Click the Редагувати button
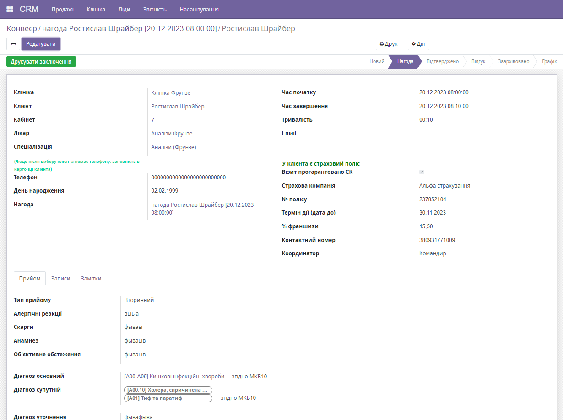 click(41, 44)
